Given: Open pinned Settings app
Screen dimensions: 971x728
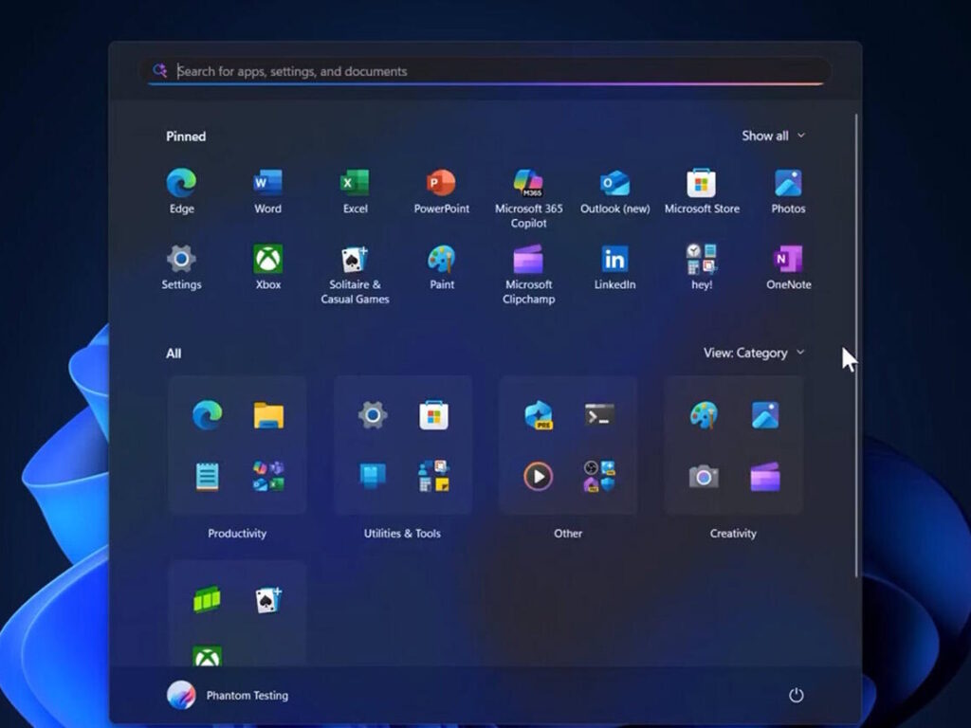Looking at the screenshot, I should 181,266.
